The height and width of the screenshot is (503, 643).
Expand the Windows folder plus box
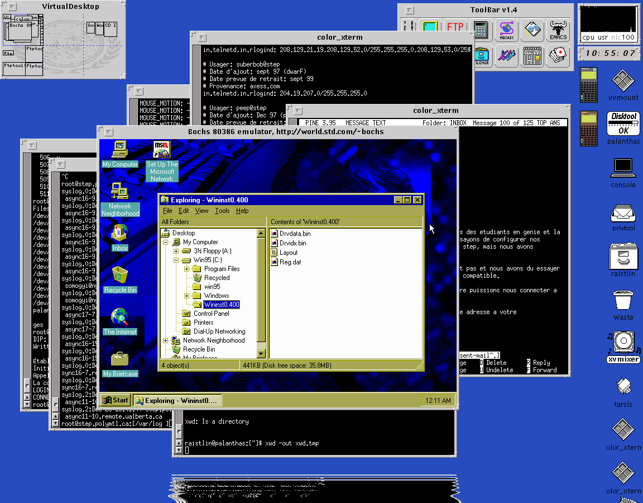186,296
